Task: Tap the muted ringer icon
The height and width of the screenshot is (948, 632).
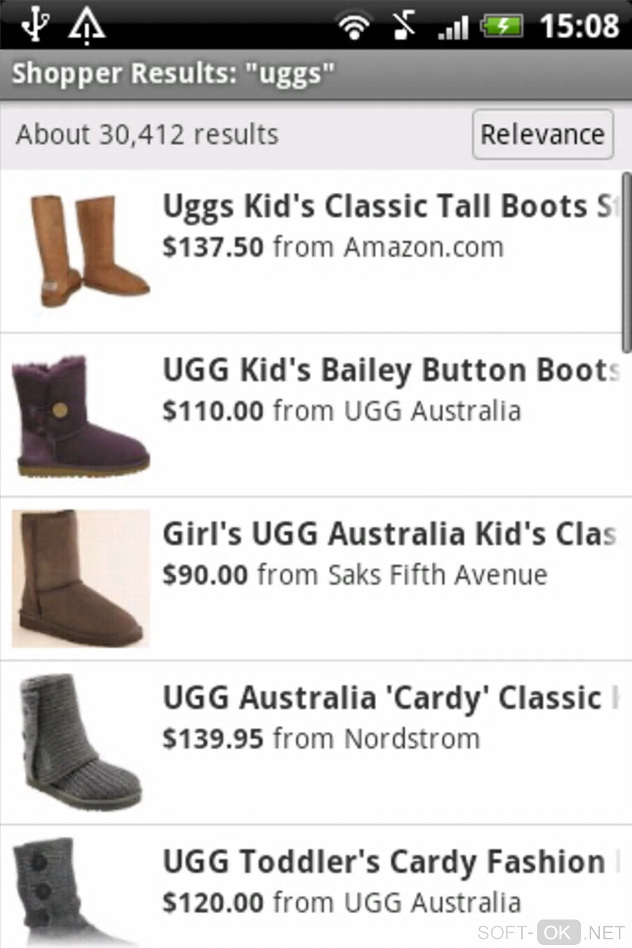Action: click(x=404, y=26)
